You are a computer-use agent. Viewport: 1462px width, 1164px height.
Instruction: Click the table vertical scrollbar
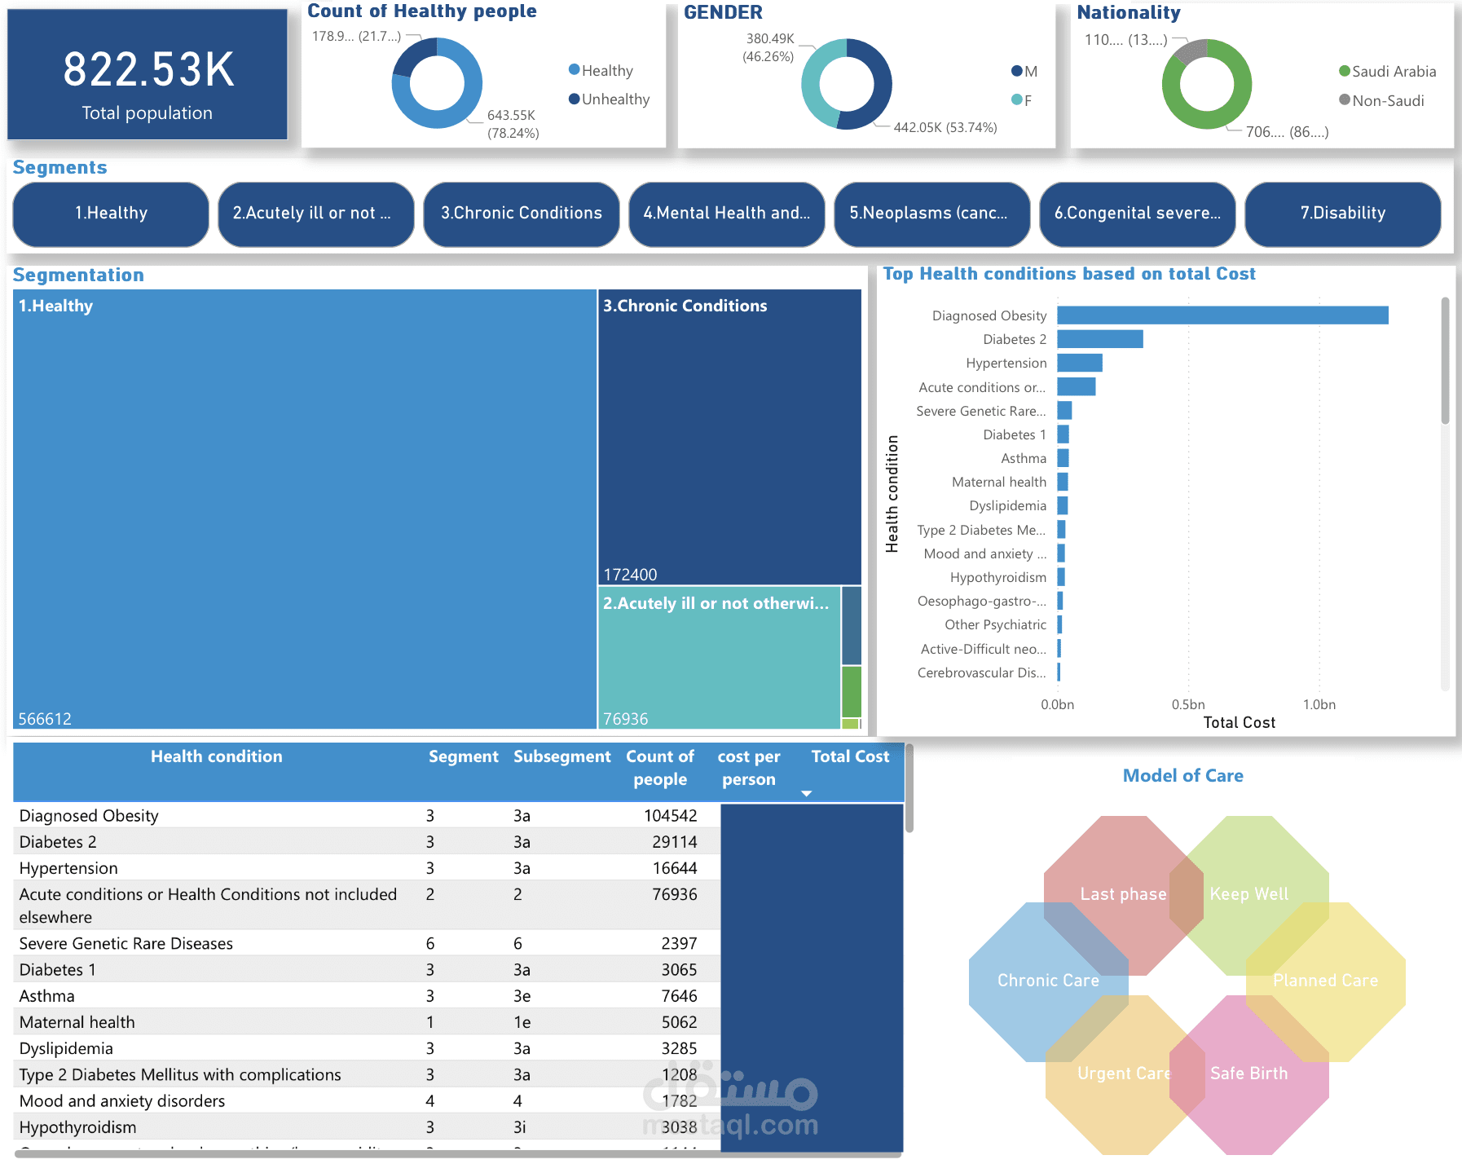[909, 788]
